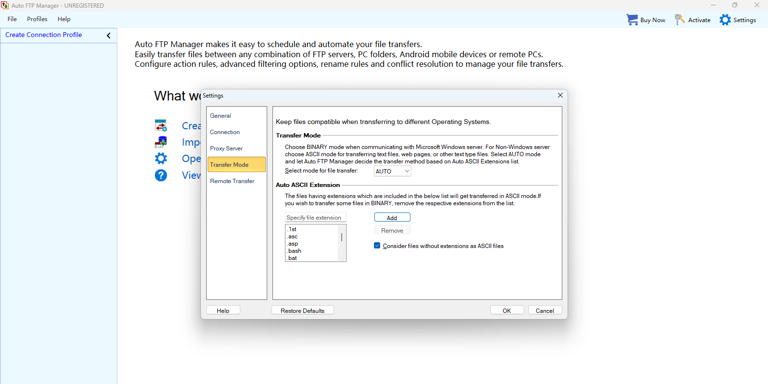Select the General settings category
768x384 pixels.
coord(236,116)
